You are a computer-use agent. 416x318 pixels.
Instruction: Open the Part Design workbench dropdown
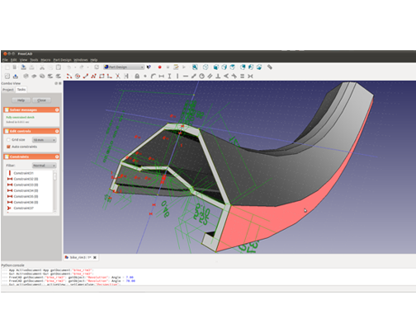(124, 68)
